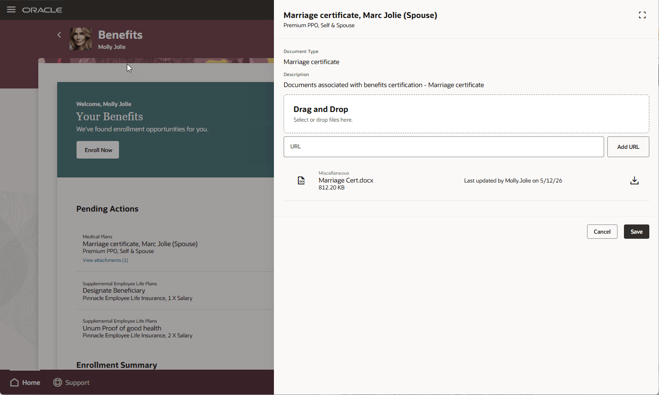This screenshot has height=395, width=659.
Task: Click the Add URL button
Action: [628, 147]
